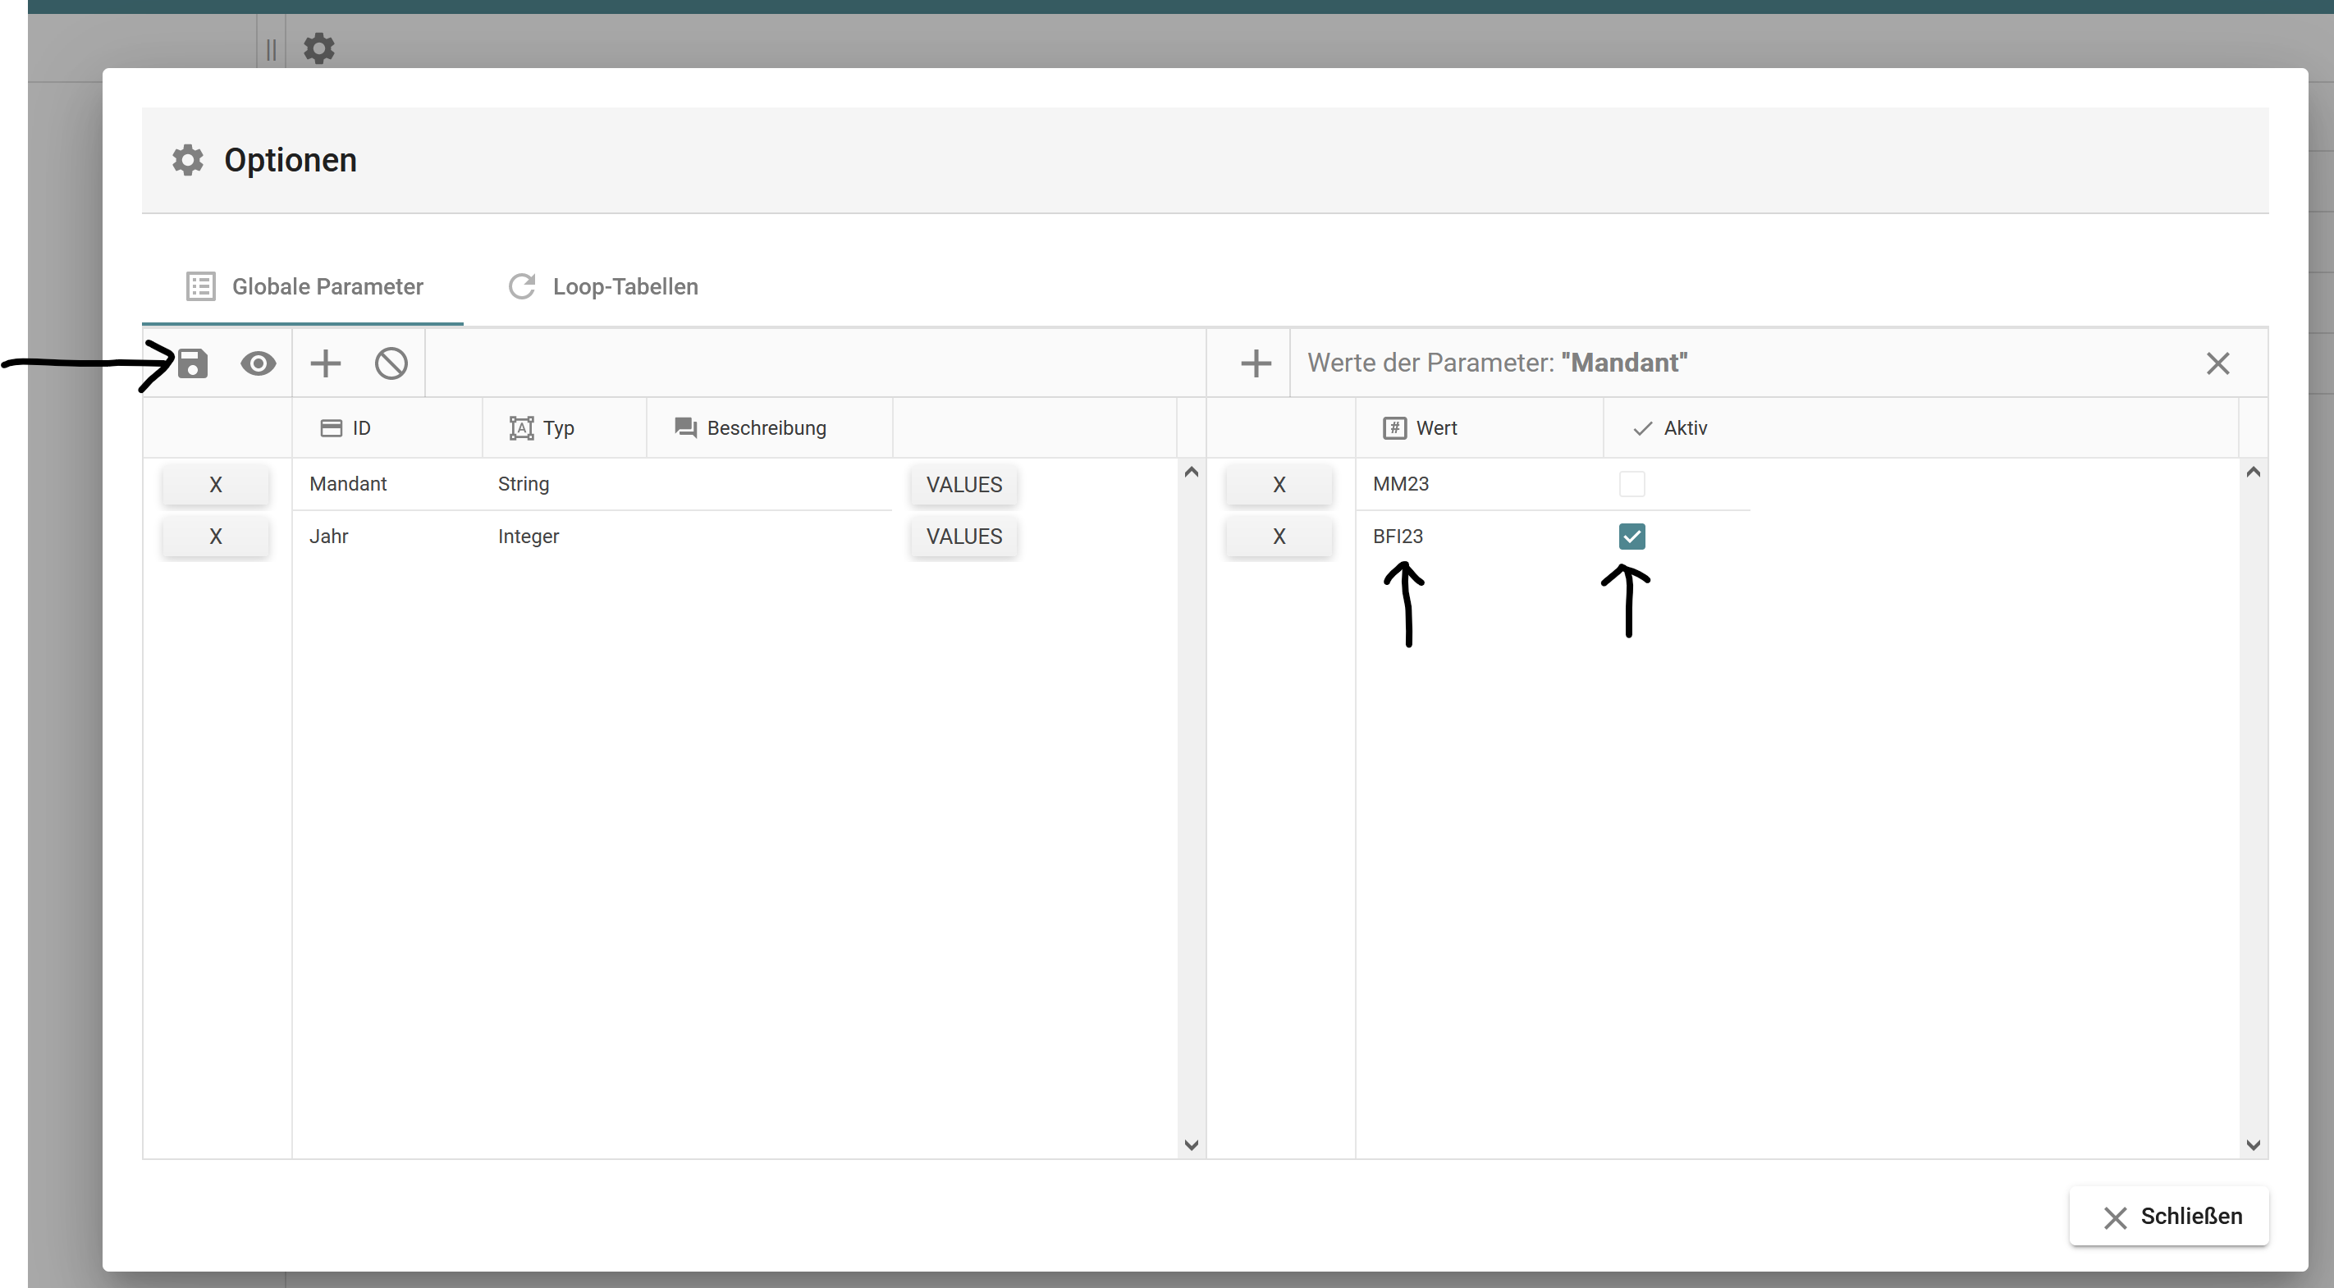Remove the MM23 value with X button
The height and width of the screenshot is (1288, 2334).
tap(1279, 485)
